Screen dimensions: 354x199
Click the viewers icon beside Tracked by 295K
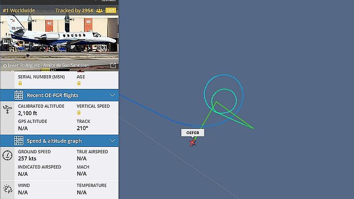(99, 11)
